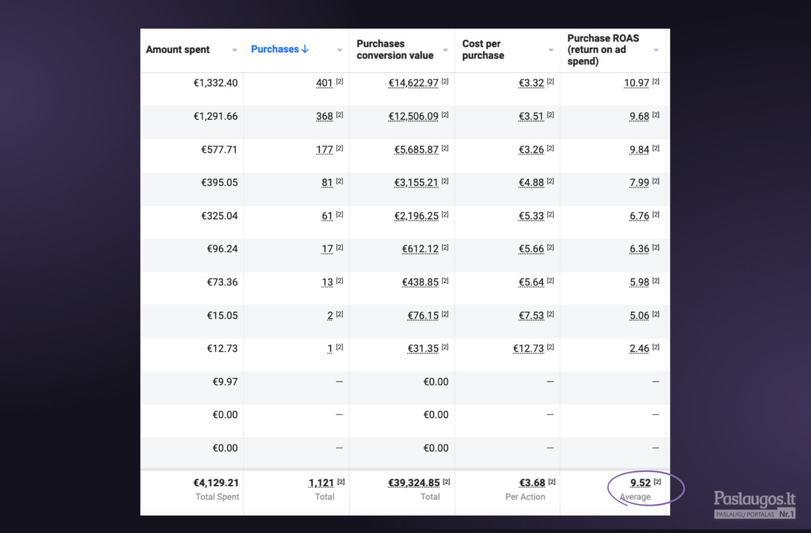Screen dimensions: 811x533
Task: Open the Amount spent column dropdown arrow
Action: click(x=234, y=50)
